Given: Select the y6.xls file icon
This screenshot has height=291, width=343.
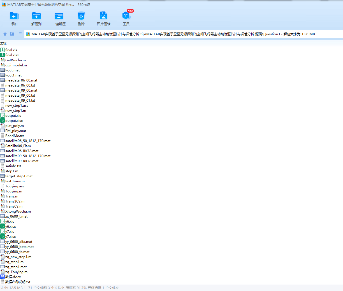Looking at the screenshot, I should [x=3, y=221].
